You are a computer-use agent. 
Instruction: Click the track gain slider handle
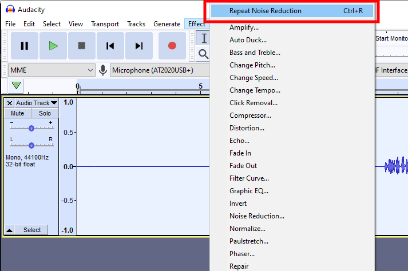31,128
